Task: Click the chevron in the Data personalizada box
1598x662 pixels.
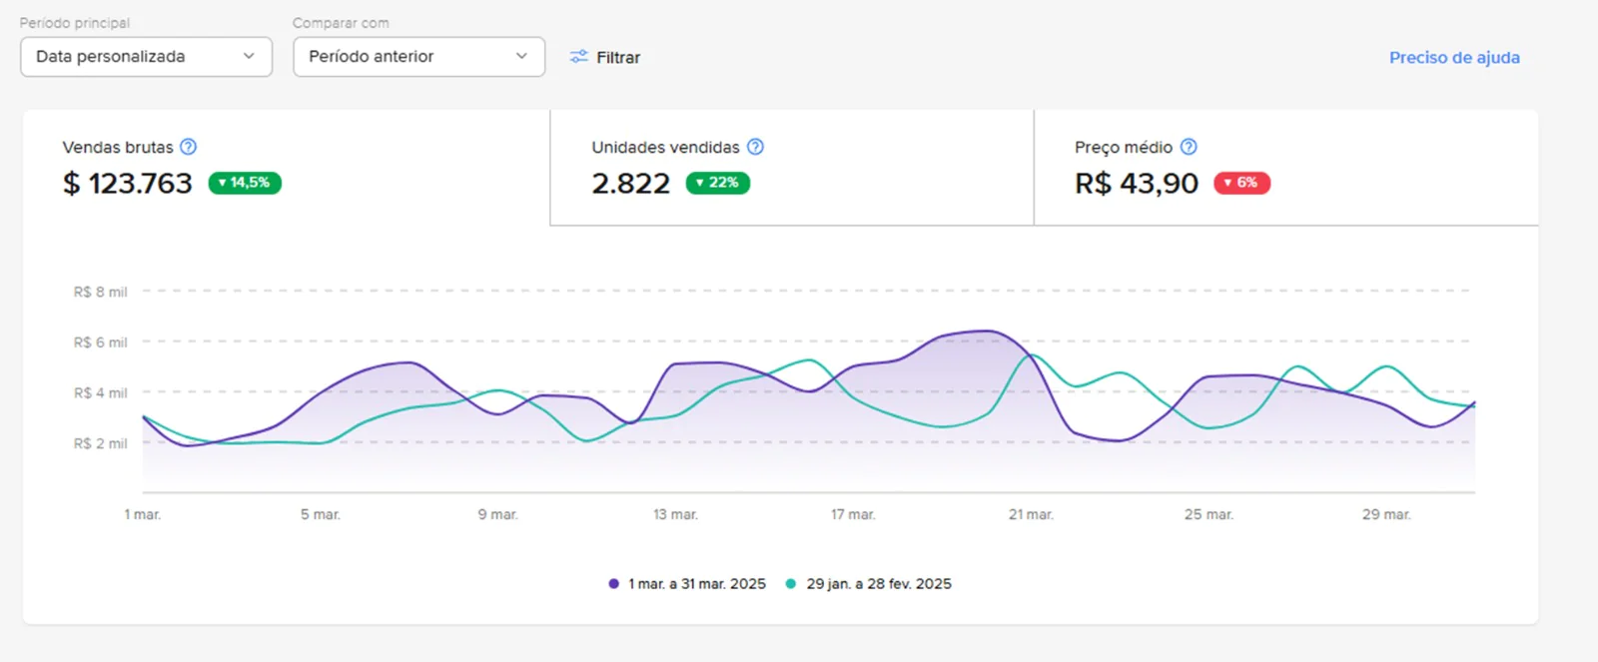Action: click(x=249, y=57)
